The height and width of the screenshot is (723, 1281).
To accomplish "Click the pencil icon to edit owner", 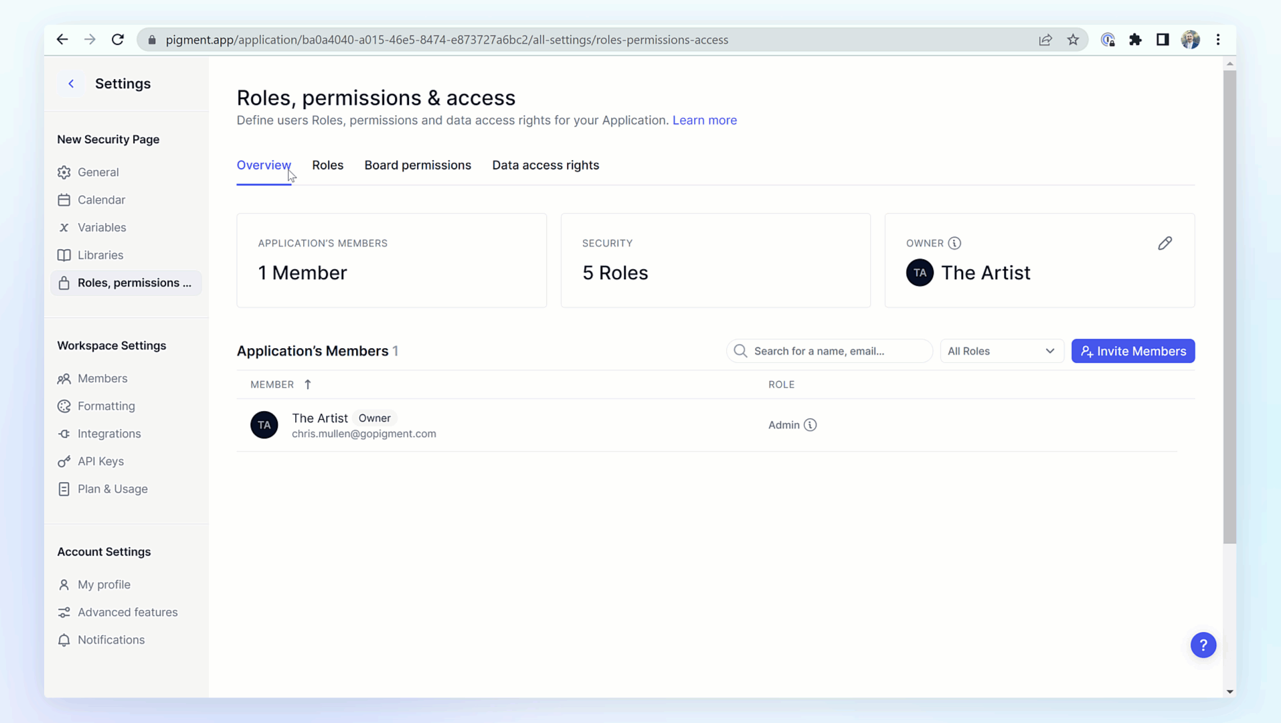I will [1165, 243].
